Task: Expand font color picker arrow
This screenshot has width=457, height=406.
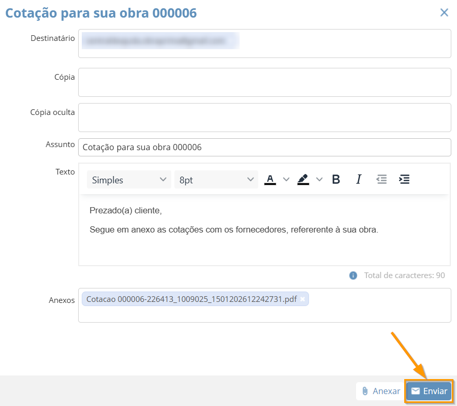Action: click(x=286, y=180)
